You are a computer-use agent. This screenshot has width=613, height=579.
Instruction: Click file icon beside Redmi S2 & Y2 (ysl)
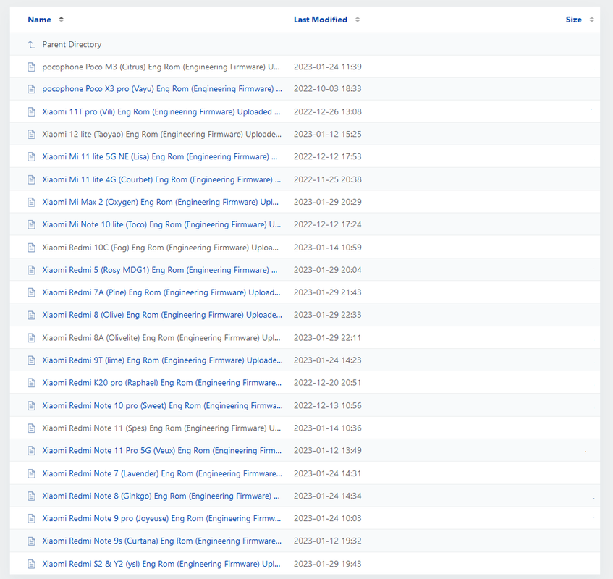[x=32, y=564]
